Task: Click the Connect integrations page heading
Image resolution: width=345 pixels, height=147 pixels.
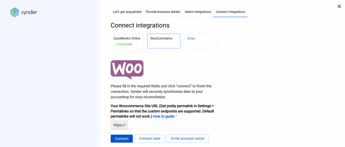Action: (140, 25)
